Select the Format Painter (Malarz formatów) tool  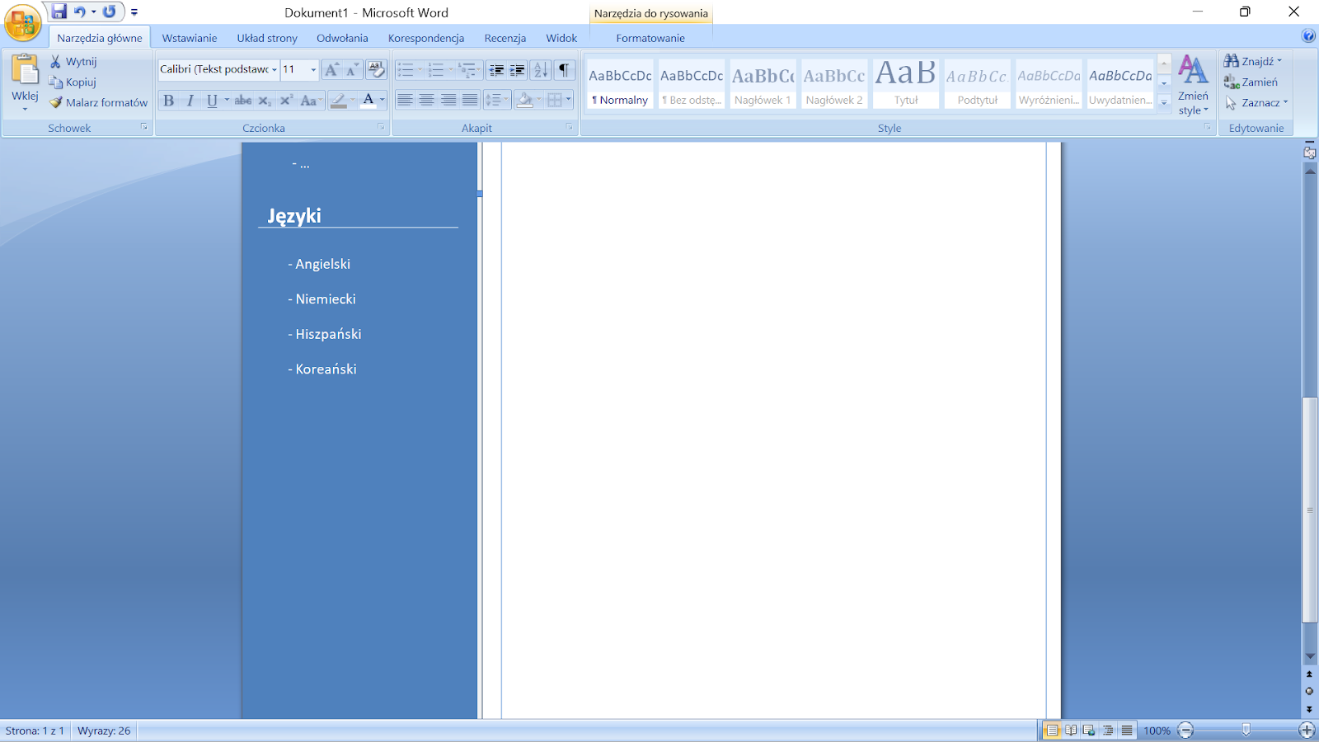99,102
